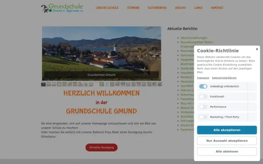263x164 pixels.
Task: Open the Unsere Schule menu
Action: pyautogui.click(x=107, y=8)
